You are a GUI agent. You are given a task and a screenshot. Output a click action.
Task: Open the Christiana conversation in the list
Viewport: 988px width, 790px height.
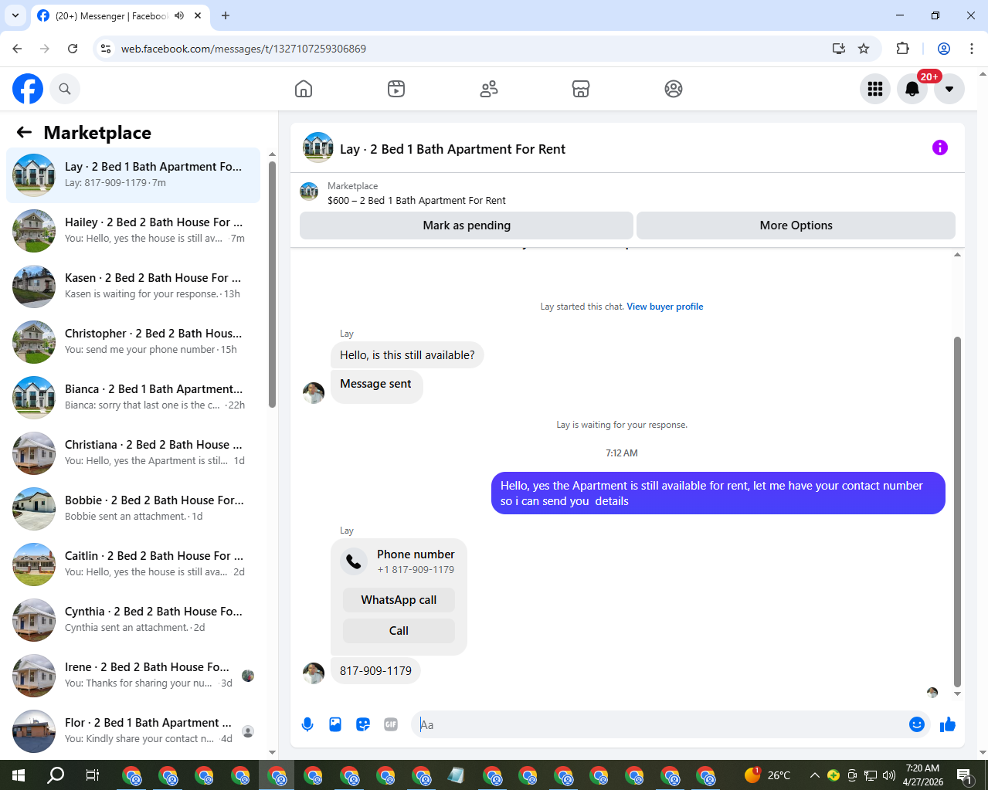pyautogui.click(x=134, y=453)
